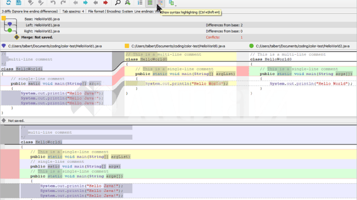This screenshot has width=357, height=200.
Task: Click the 'Not saved.' merge pane label
Action: tap(16, 121)
